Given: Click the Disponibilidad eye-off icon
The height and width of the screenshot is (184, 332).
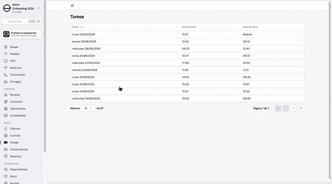Looking at the screenshot, I should point(6,169).
